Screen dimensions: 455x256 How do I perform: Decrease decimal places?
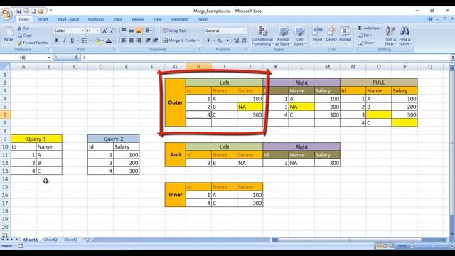244,41
